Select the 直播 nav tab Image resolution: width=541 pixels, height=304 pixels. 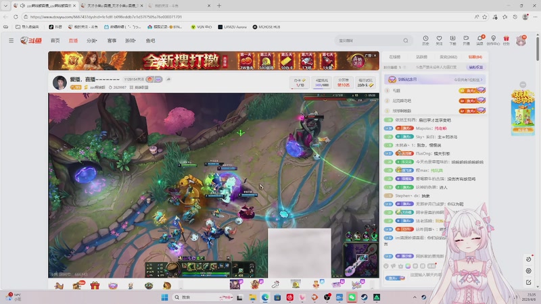click(73, 41)
